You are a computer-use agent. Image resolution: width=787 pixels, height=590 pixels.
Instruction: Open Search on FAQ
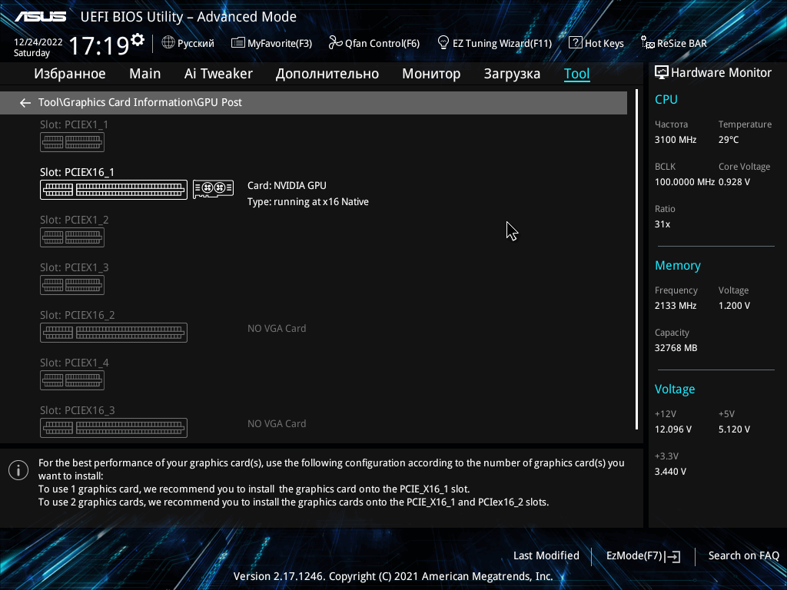click(x=743, y=556)
